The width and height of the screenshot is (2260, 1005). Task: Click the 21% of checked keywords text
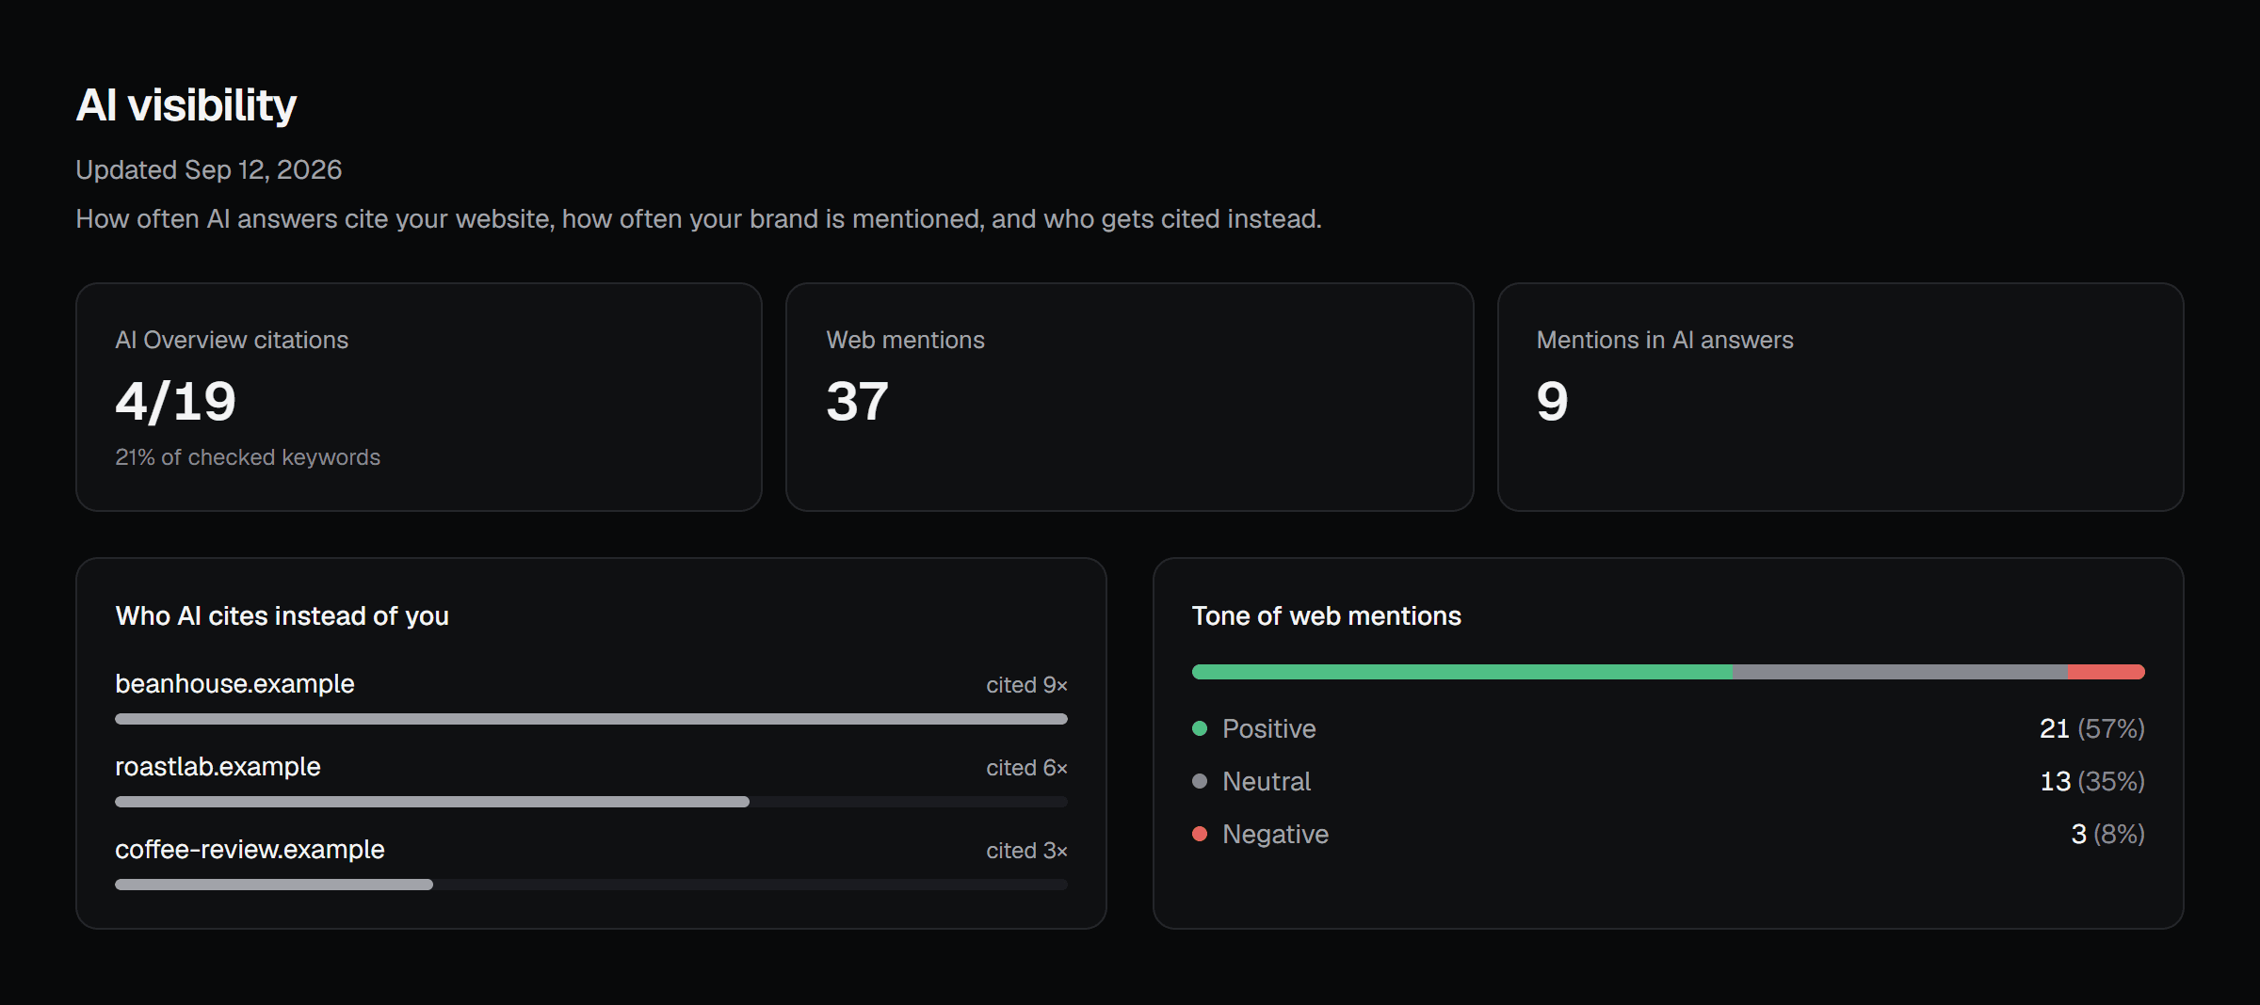click(248, 457)
